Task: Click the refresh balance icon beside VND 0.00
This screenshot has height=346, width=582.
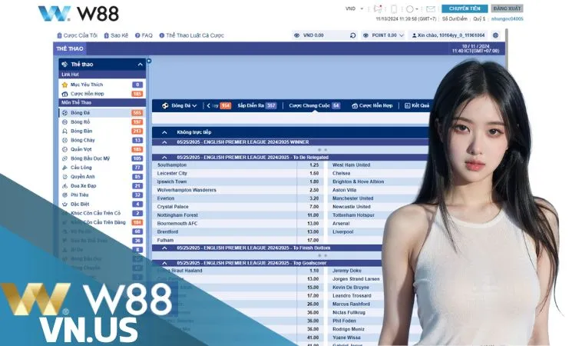Action: tap(352, 35)
